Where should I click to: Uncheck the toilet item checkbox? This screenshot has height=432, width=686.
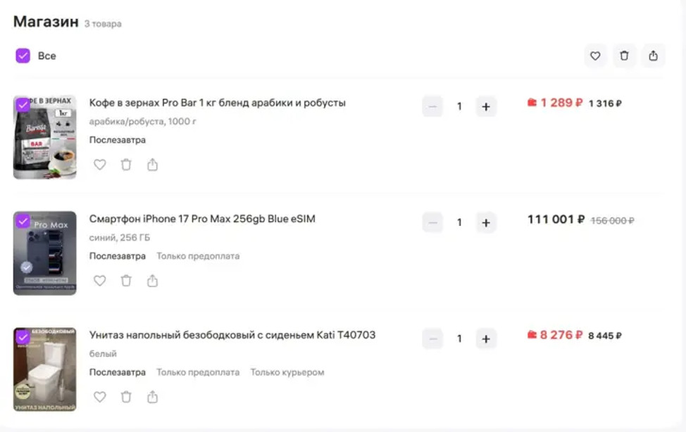coord(23,337)
